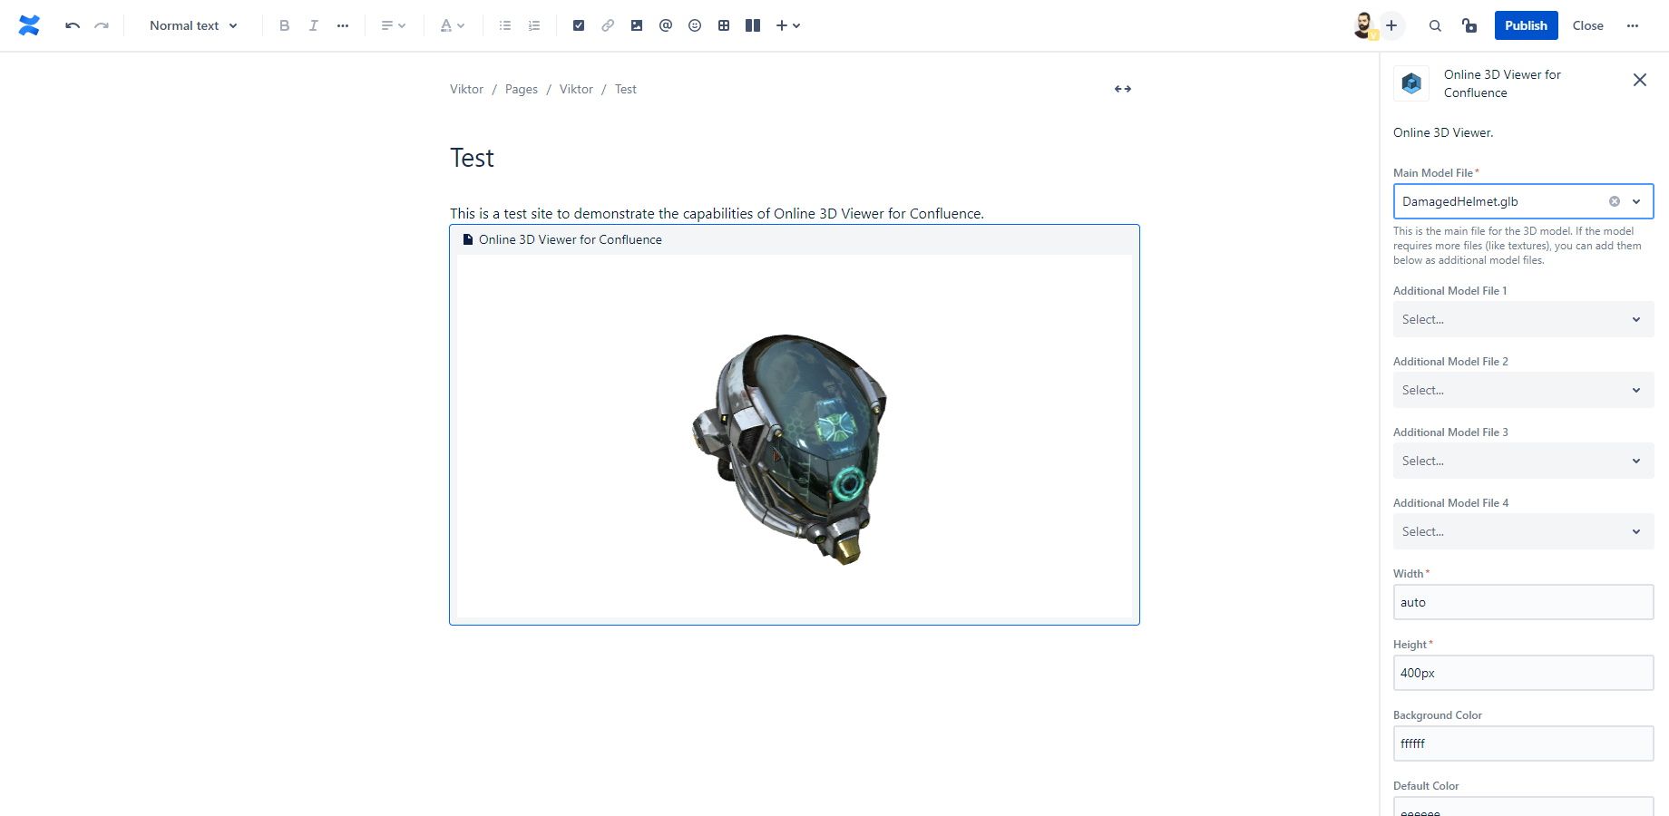
Task: Insert a link
Action: point(608,25)
